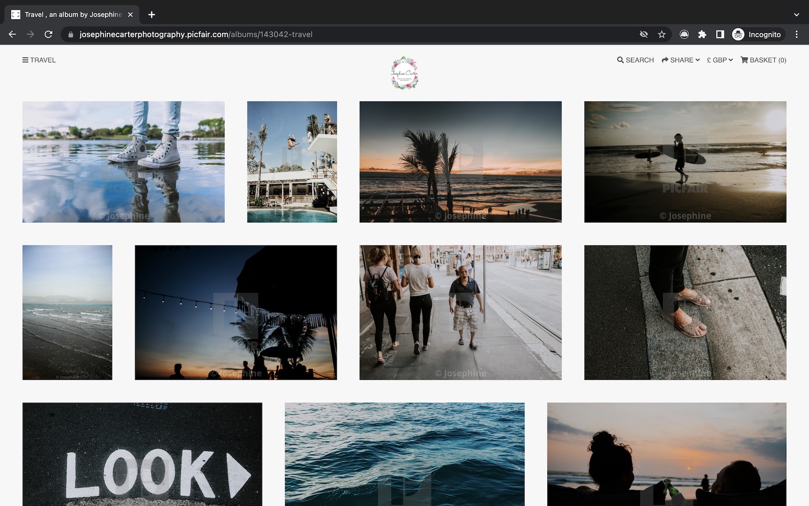Screen dimensions: 809x506
Task: Click the crossed-out eye tracking icon
Action: point(644,34)
